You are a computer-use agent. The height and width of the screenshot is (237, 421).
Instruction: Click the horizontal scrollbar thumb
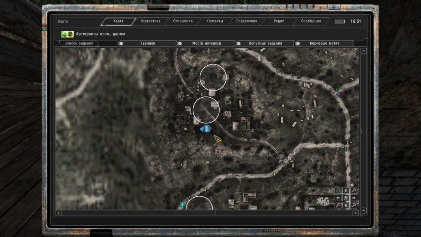193,213
